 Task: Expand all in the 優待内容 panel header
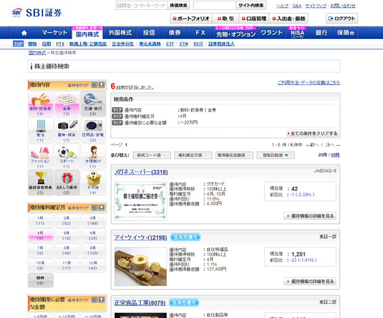pos(95,85)
